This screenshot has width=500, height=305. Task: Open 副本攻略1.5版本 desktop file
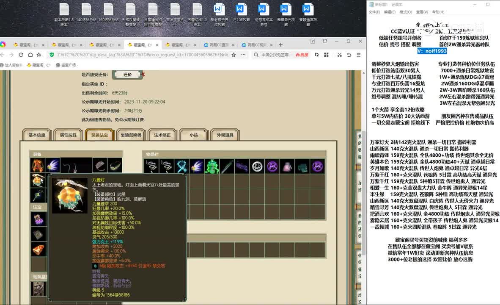(64, 15)
